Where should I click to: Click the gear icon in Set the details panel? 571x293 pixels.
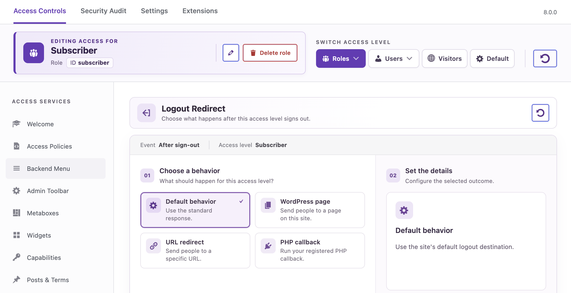[x=404, y=210]
